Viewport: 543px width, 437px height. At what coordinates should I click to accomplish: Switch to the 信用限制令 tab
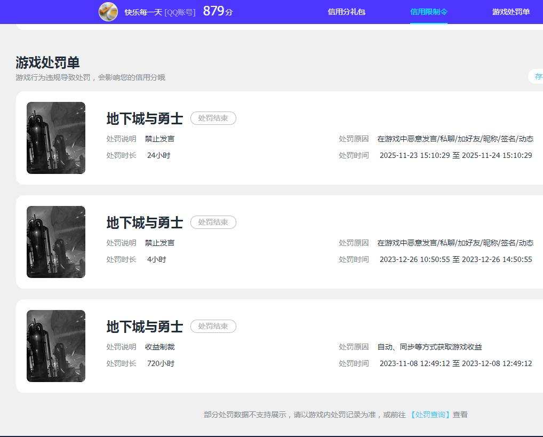pos(429,12)
